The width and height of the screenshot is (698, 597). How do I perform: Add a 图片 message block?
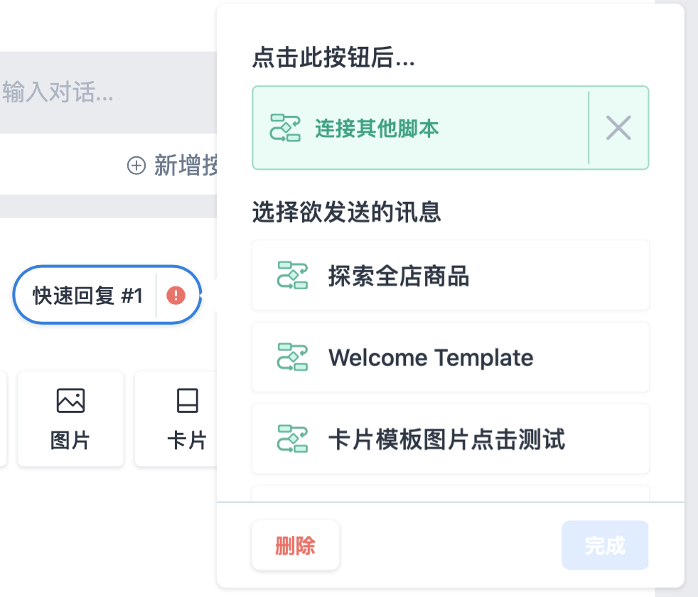(x=70, y=419)
